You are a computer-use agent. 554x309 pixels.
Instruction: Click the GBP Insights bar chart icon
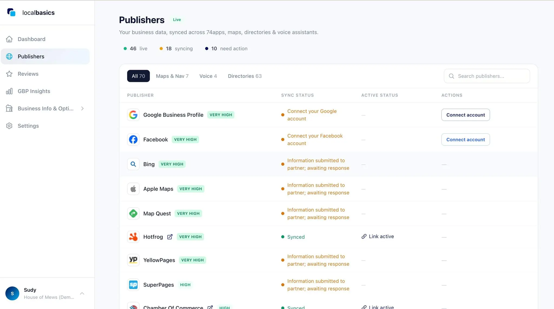9,91
